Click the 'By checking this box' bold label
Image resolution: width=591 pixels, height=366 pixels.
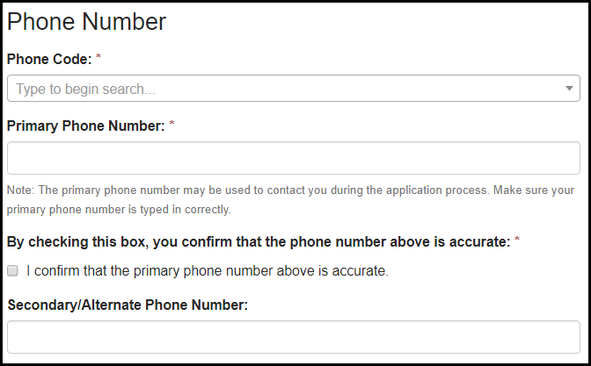click(x=259, y=241)
